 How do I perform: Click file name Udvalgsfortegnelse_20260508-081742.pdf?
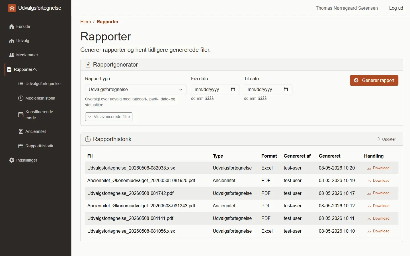(130, 193)
